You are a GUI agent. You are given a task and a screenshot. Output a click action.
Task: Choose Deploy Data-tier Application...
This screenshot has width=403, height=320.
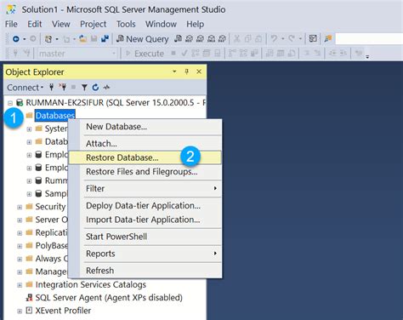click(x=145, y=205)
